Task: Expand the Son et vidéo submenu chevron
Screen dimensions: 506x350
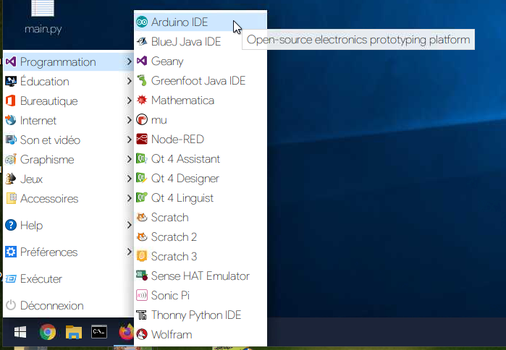Action: pyautogui.click(x=129, y=140)
